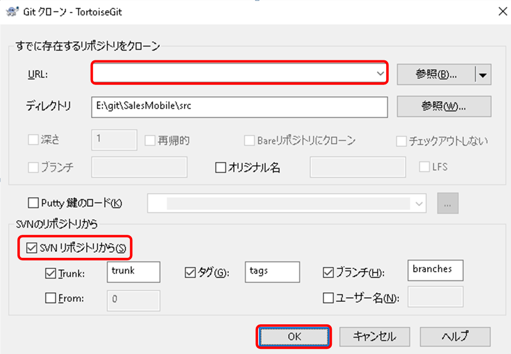Click the branches text field

click(435, 270)
